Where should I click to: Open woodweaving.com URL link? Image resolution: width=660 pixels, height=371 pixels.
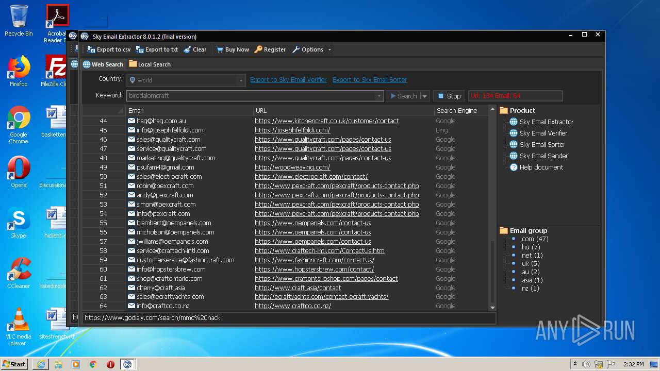[x=292, y=167]
